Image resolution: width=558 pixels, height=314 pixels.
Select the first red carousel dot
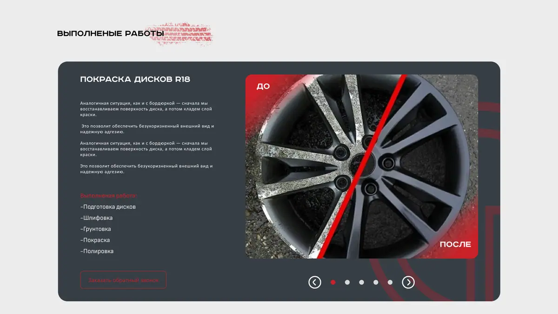(333, 282)
